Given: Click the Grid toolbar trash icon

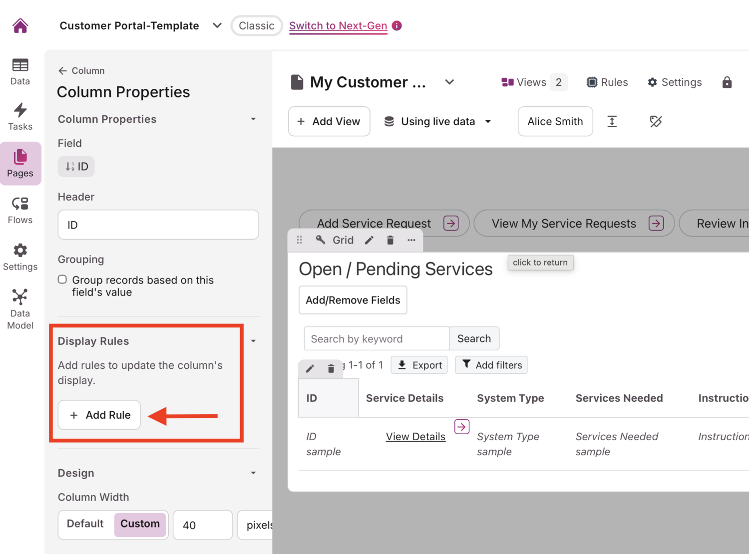Looking at the screenshot, I should (390, 240).
